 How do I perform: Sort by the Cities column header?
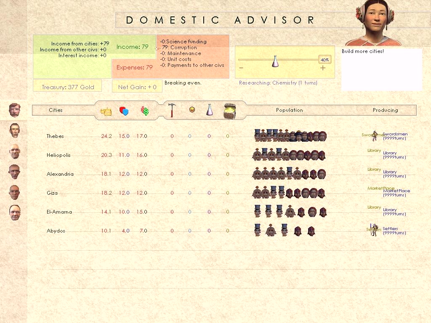[56, 110]
